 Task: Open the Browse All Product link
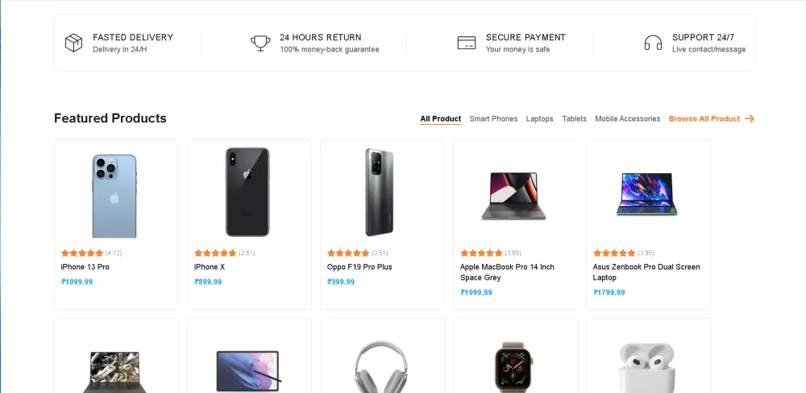click(x=704, y=118)
